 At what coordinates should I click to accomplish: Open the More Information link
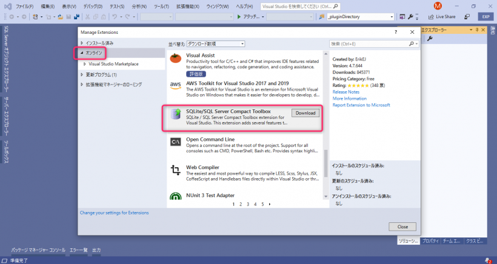click(x=349, y=98)
